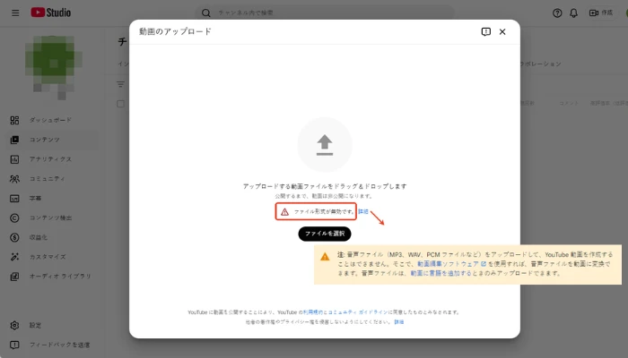Open the 動画に言語を追加する link
The width and height of the screenshot is (628, 358).
[x=441, y=273]
